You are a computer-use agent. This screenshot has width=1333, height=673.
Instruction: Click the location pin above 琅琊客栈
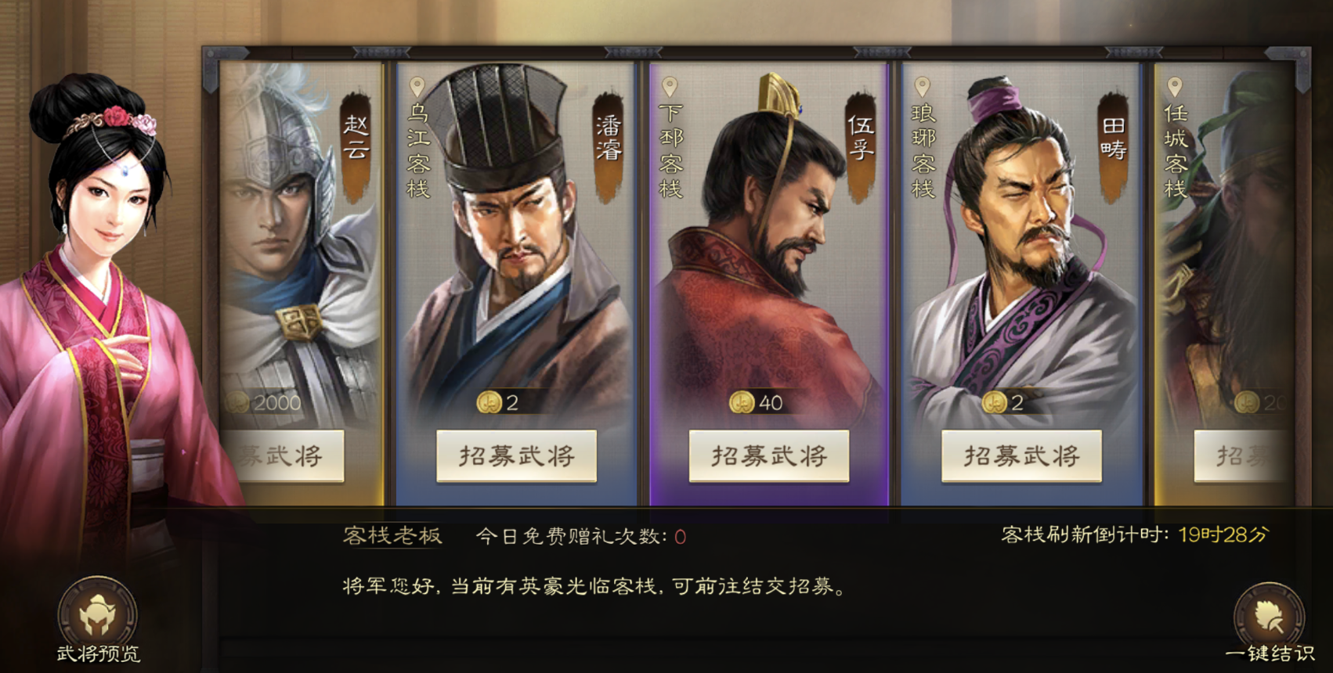click(x=923, y=87)
